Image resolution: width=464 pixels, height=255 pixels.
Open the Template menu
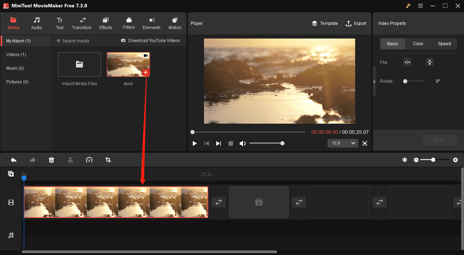point(325,23)
